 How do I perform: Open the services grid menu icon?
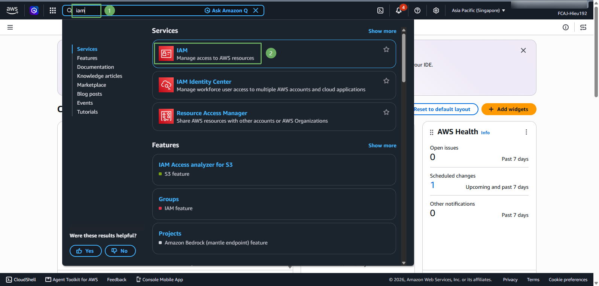pos(53,10)
